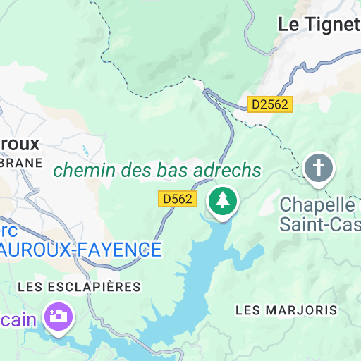Image resolution: width=361 pixels, height=361 pixels.
Task: Click the D2562 road shield
Action: (270, 104)
